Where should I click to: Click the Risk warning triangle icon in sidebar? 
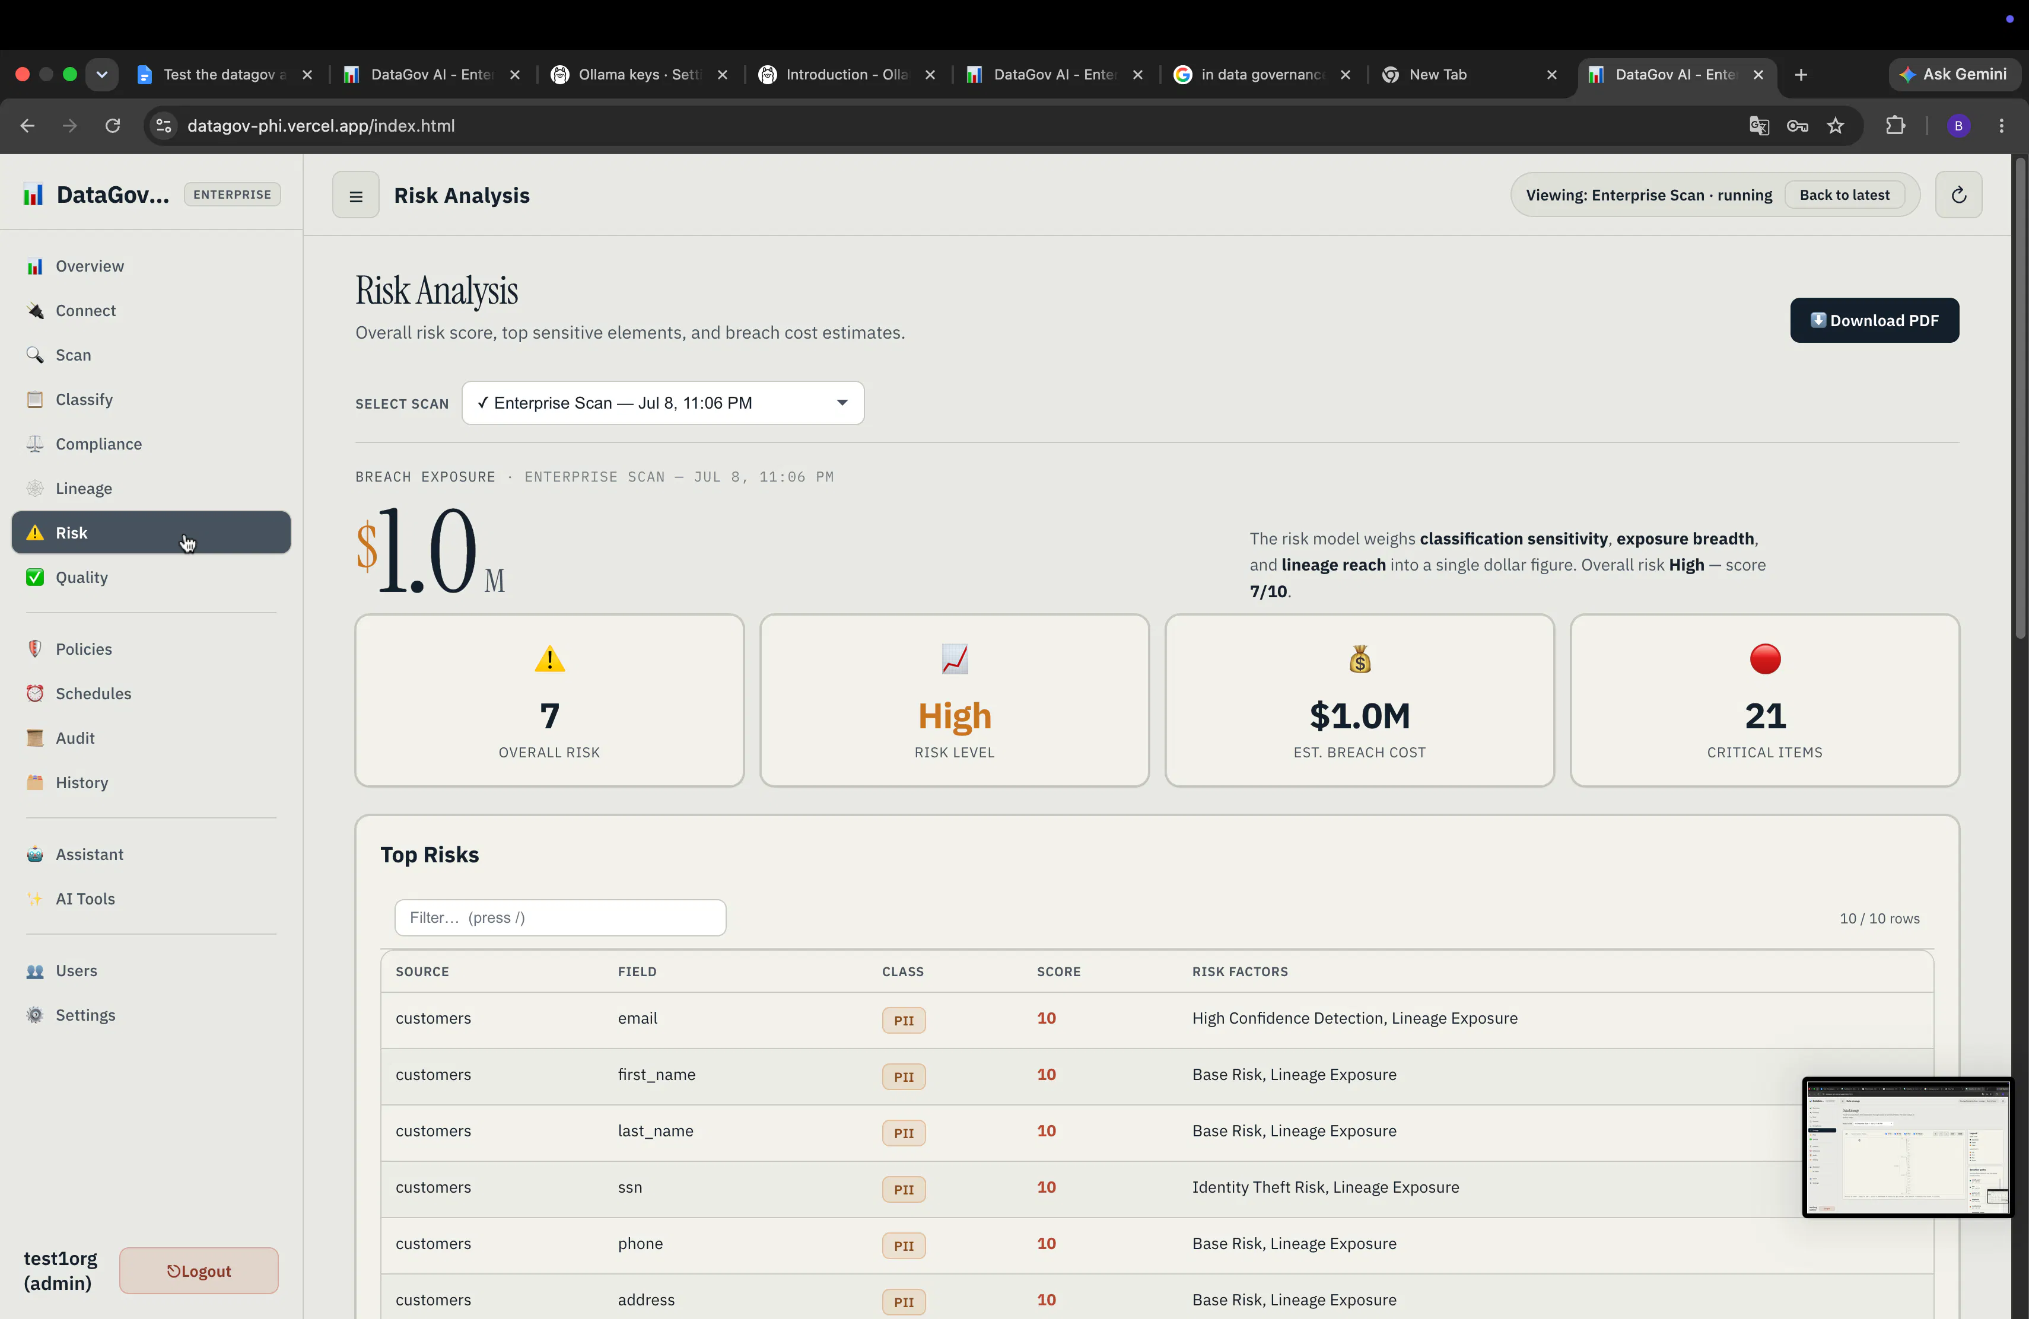(x=35, y=533)
